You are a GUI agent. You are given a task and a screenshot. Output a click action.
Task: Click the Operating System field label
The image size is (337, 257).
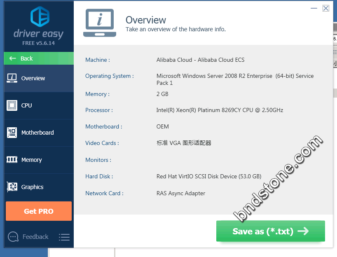point(109,76)
